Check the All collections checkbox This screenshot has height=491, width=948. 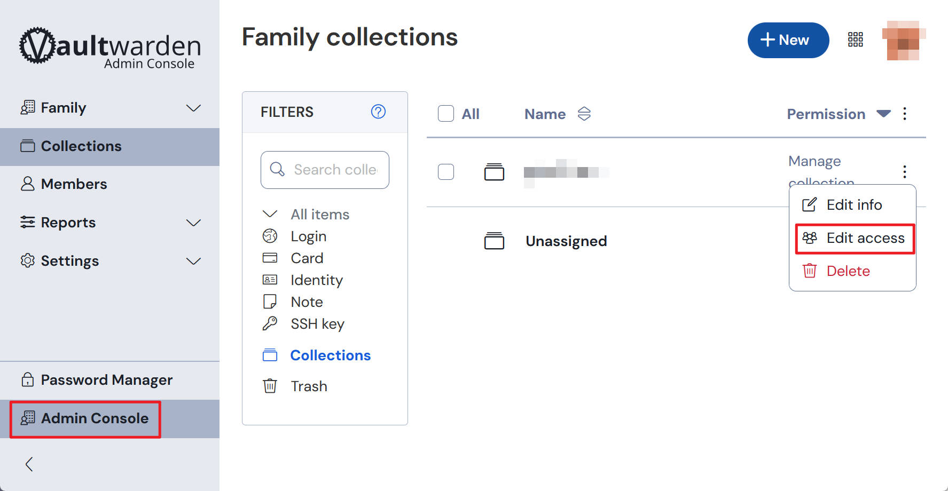[x=446, y=114]
